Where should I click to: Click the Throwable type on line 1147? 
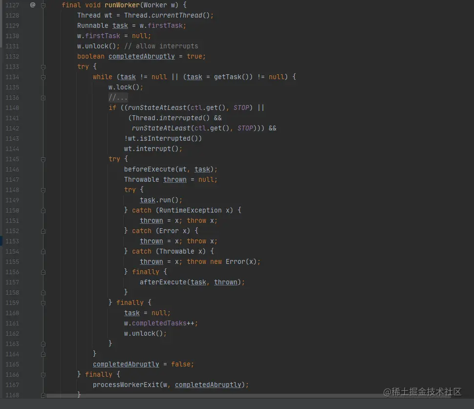[x=142, y=180]
